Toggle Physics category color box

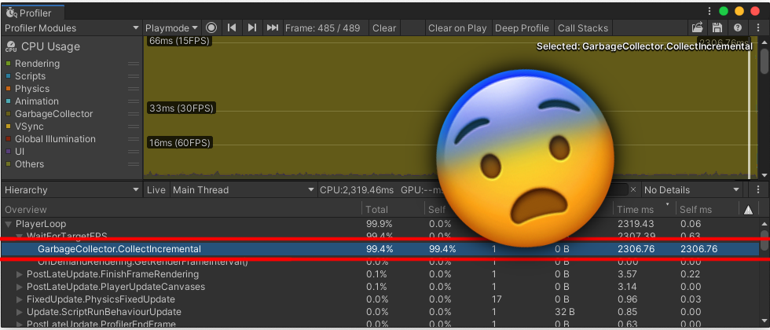8,89
